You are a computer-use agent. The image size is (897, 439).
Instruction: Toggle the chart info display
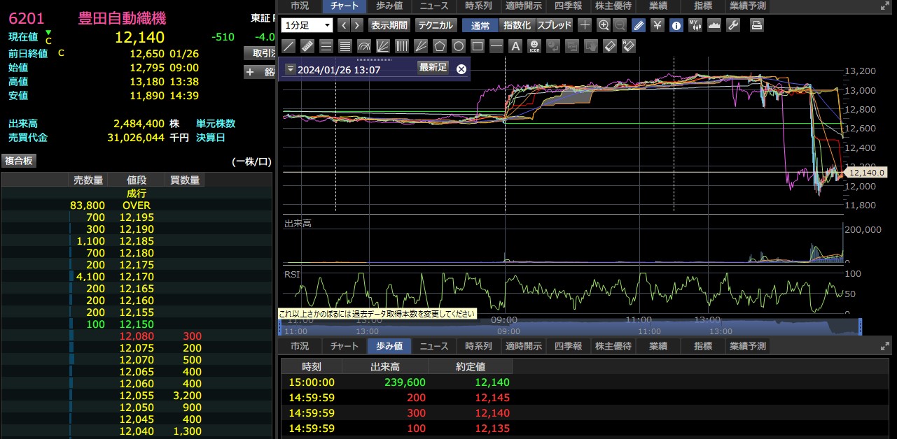point(676,25)
